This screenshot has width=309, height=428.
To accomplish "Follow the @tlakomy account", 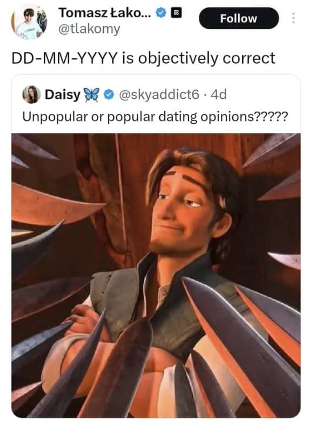I will click(239, 18).
